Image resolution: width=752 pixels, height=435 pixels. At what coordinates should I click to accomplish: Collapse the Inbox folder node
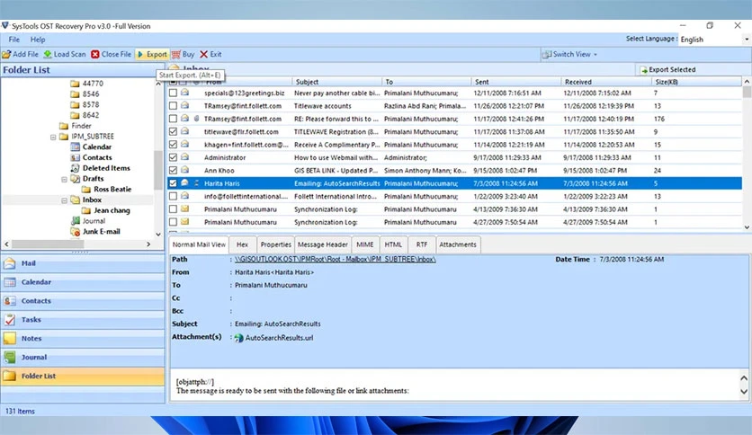[x=64, y=200]
